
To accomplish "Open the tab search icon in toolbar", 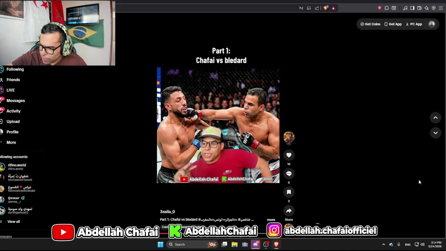I will tap(394, 8).
